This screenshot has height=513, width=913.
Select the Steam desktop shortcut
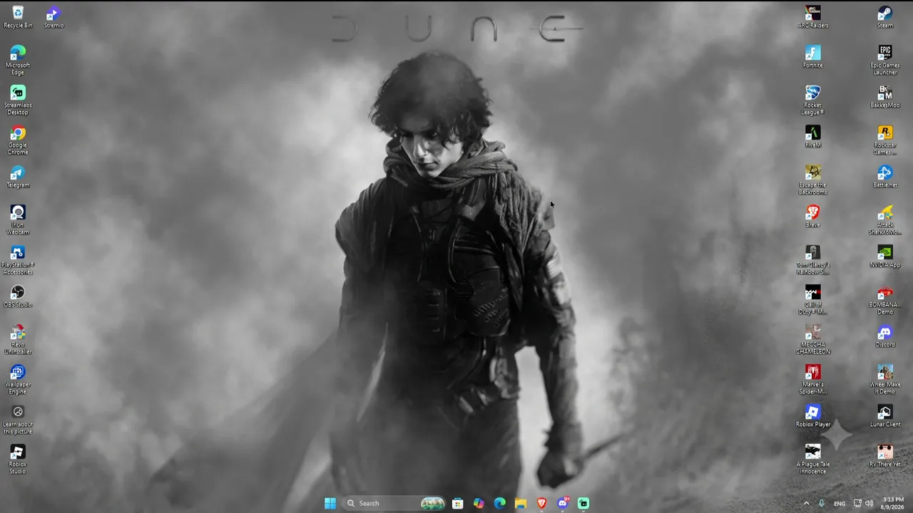pyautogui.click(x=885, y=17)
